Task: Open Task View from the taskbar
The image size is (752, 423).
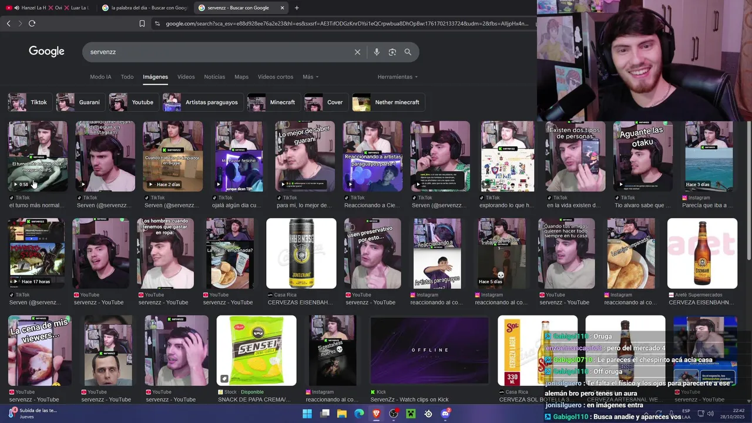Action: tap(325, 414)
